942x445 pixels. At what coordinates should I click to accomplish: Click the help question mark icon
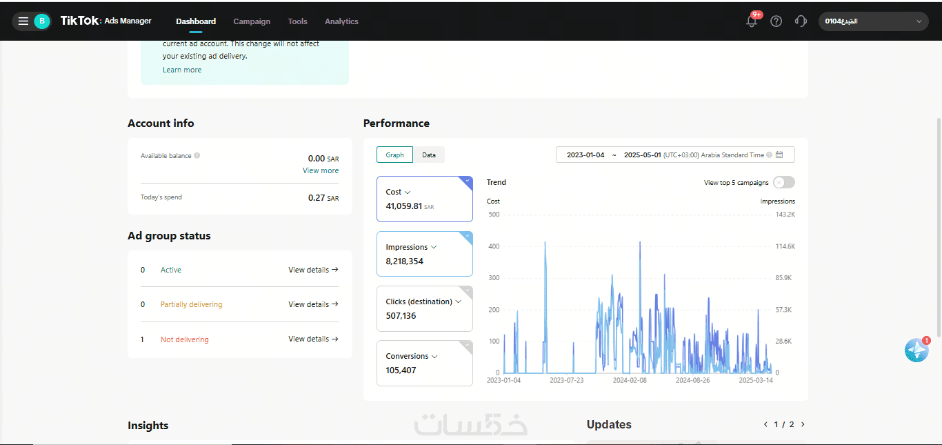[x=776, y=21]
